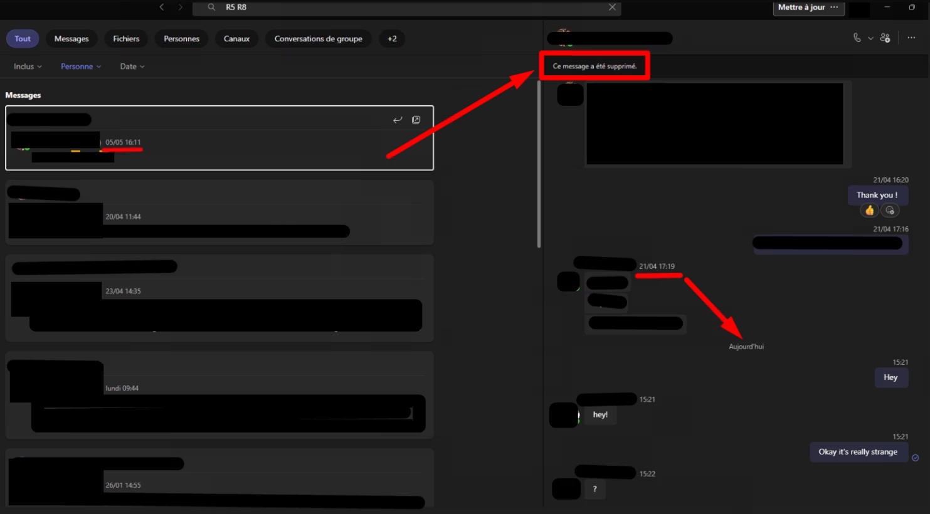Click the thumbs-up reaction under Thank you
The height and width of the screenshot is (514, 930).
point(869,211)
